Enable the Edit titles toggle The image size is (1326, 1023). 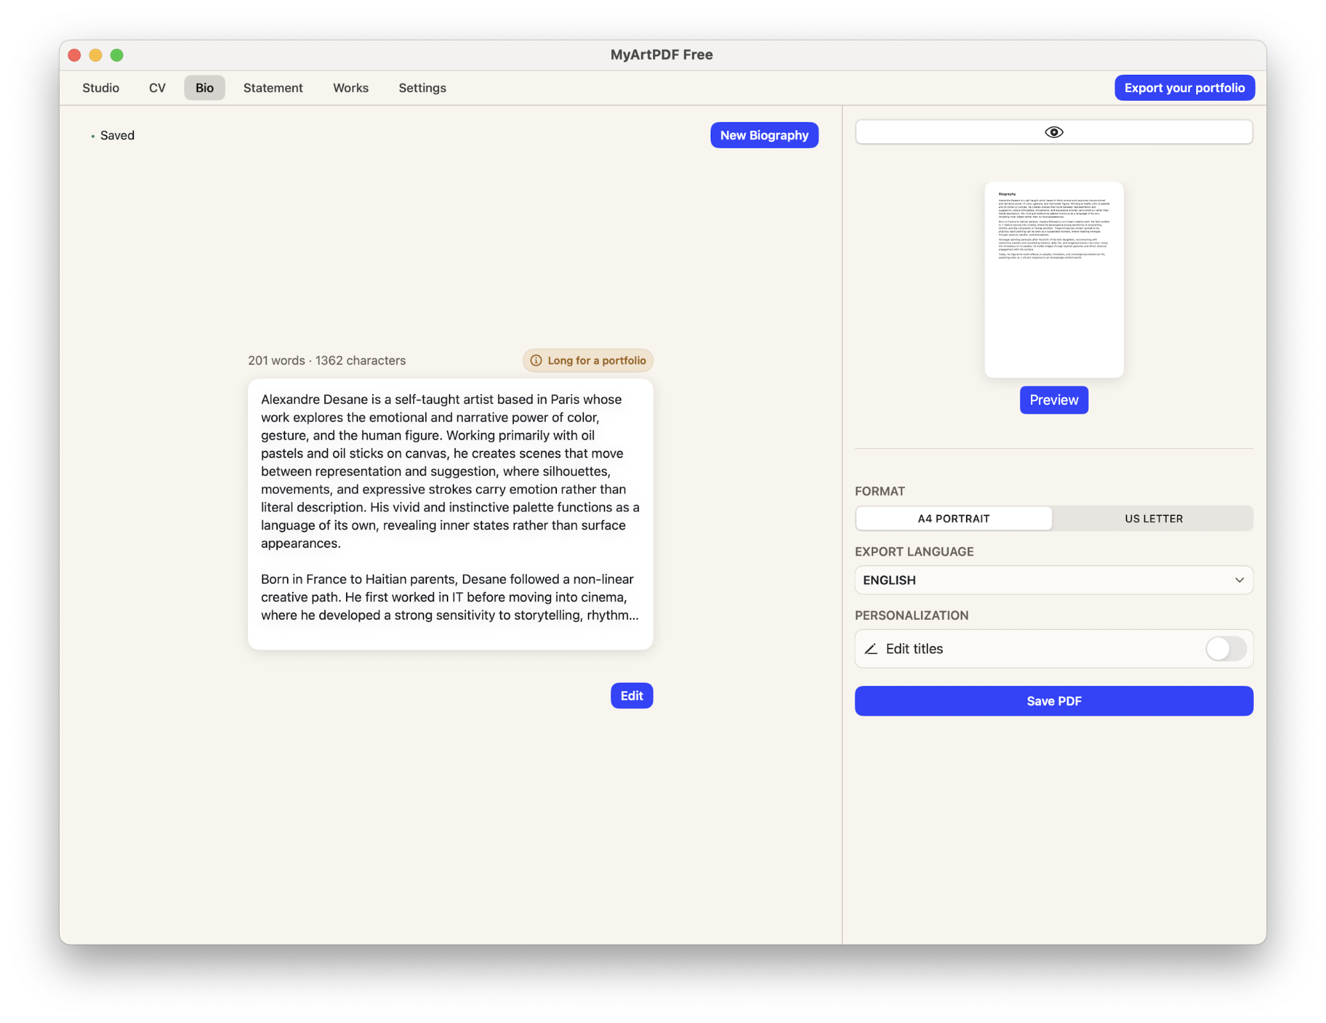click(x=1225, y=648)
